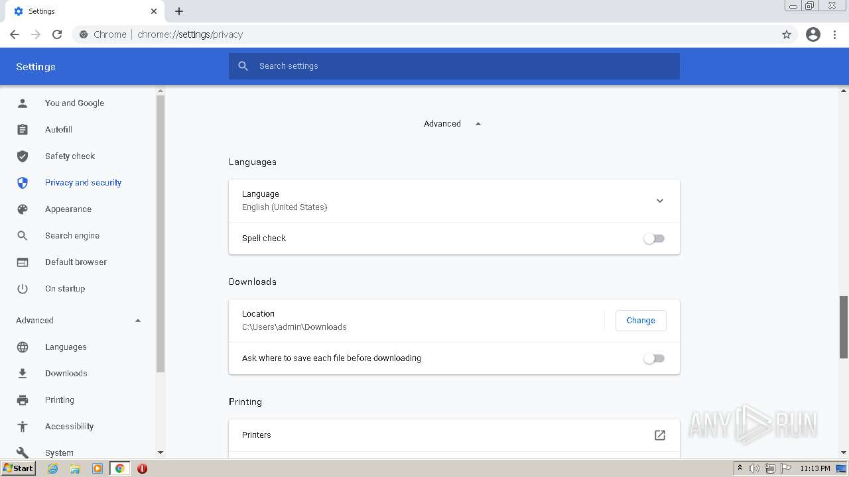
Task: Open the Chrome profile avatar icon
Action: tap(813, 34)
